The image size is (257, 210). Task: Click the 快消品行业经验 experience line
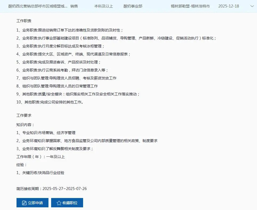(x=40, y=173)
